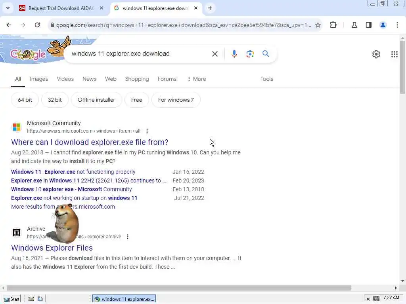Click the address bar URL
Screen dimensions: 406x304
point(183,25)
